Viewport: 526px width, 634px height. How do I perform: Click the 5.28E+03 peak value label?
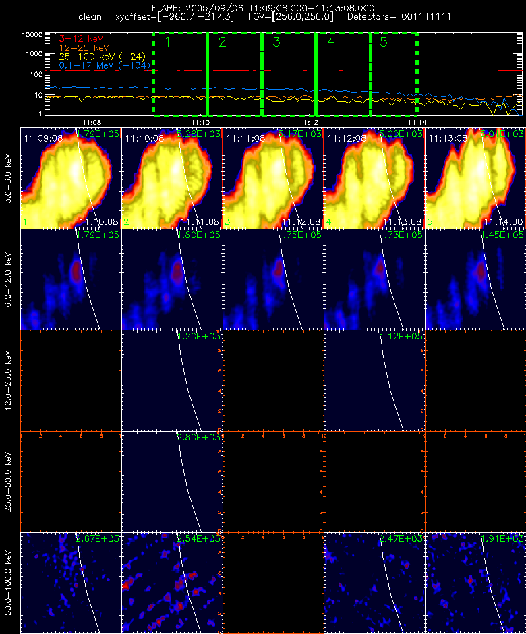click(199, 134)
